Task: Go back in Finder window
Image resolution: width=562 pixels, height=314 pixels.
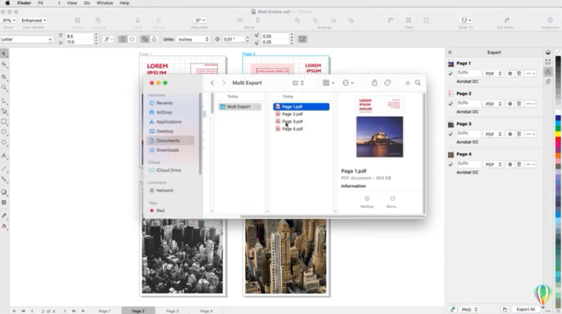Action: [212, 83]
